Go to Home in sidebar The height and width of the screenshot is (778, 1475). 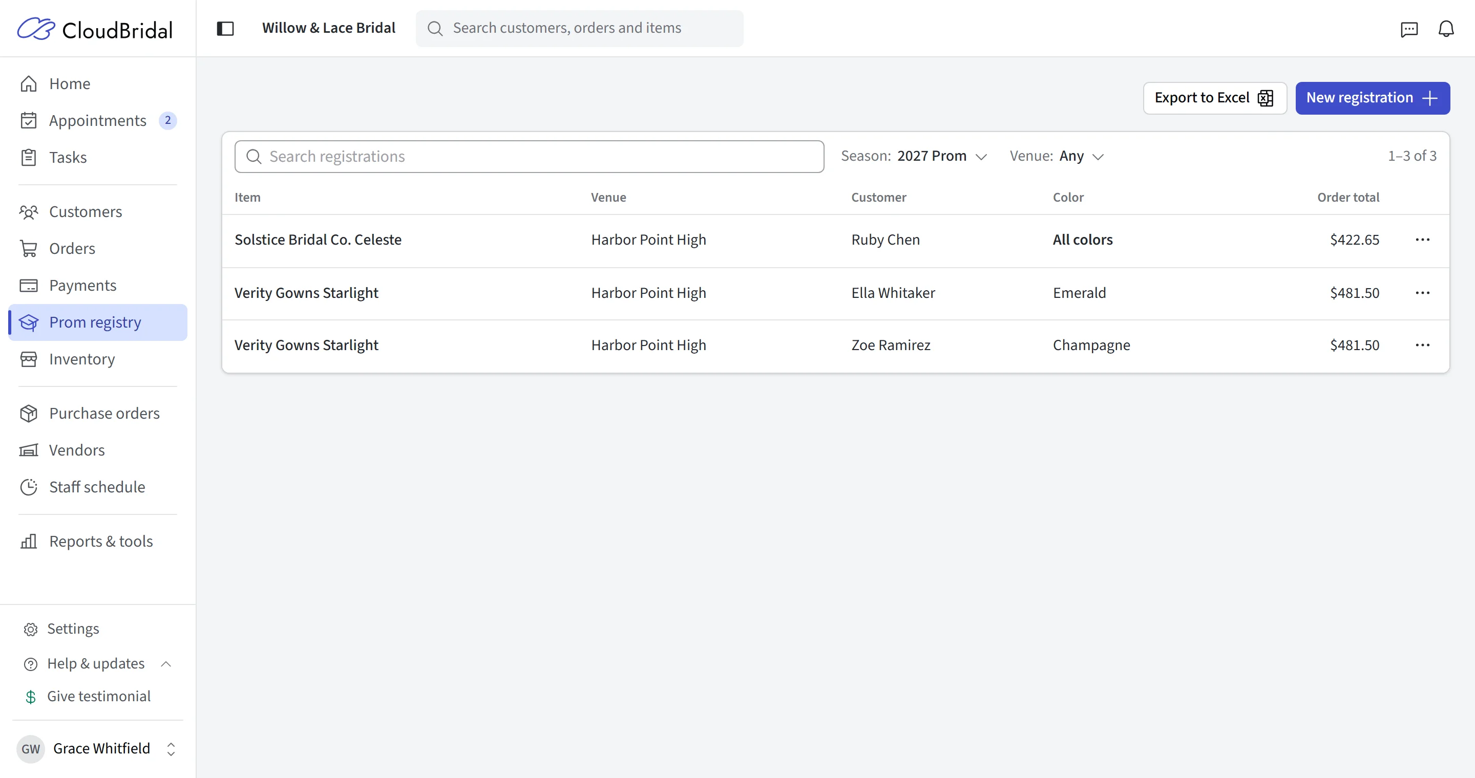pyautogui.click(x=98, y=83)
